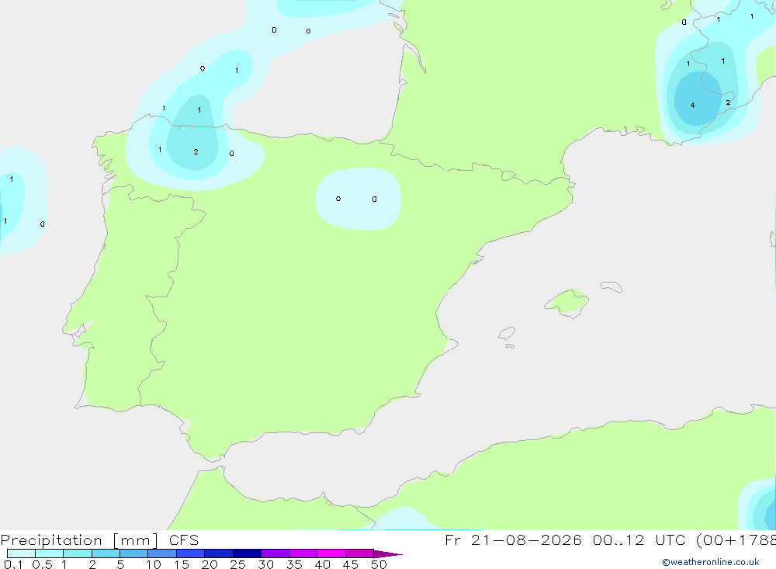
Task: Pick the 1–2 mm cyan legend swatch
Action: coord(78,553)
